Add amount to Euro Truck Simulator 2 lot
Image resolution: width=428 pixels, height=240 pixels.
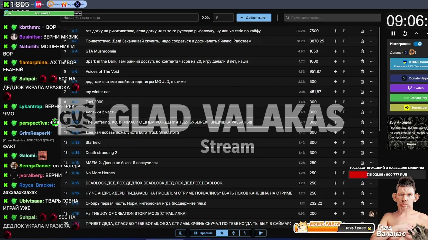click(335, 132)
